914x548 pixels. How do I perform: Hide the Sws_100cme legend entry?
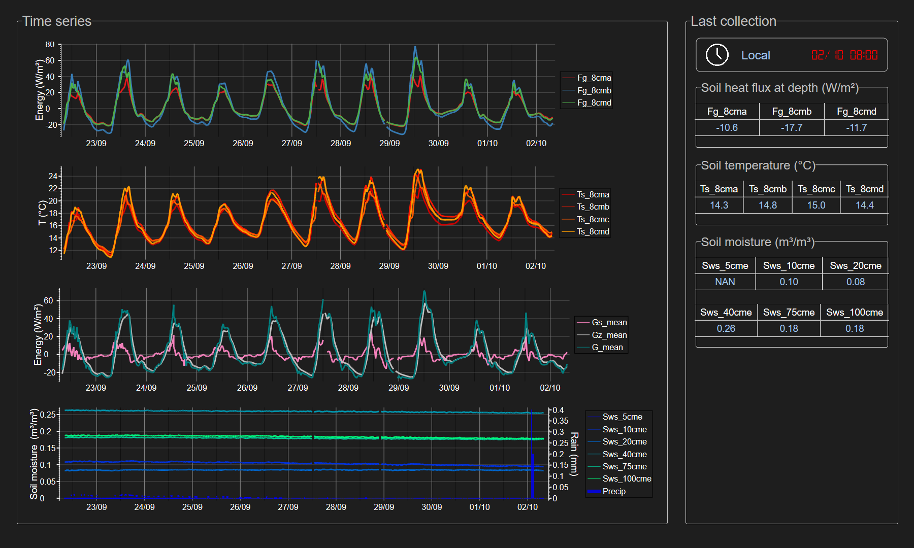click(626, 479)
